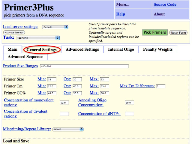Click the Load server settings link

[21, 27]
